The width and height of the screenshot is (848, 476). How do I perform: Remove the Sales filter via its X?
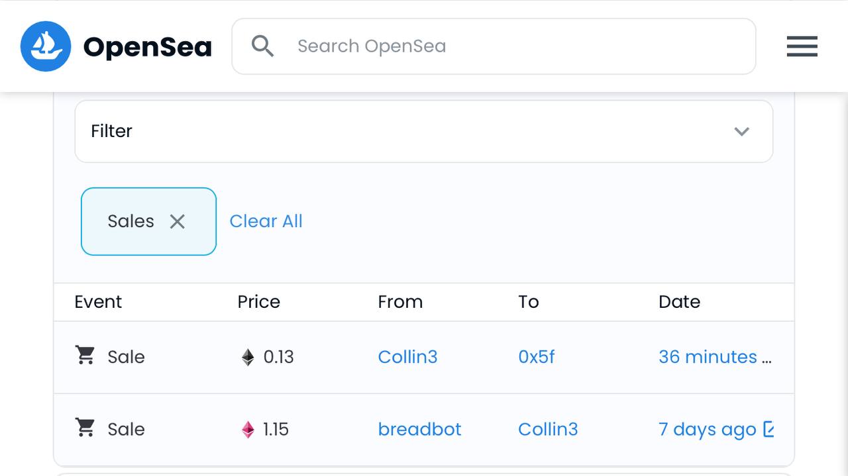point(177,221)
